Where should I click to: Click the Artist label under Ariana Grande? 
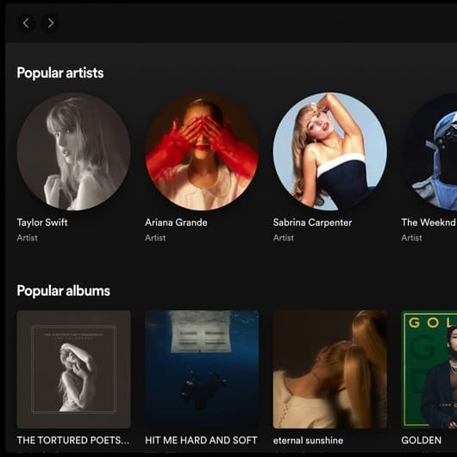pos(155,238)
